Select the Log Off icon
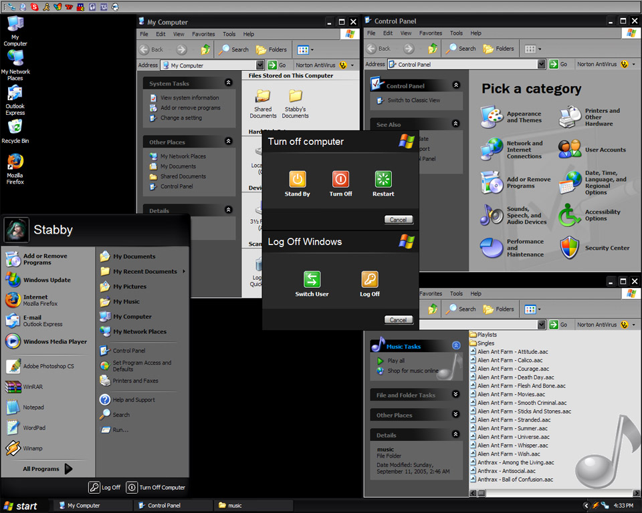The height and width of the screenshot is (513, 642). tap(369, 281)
